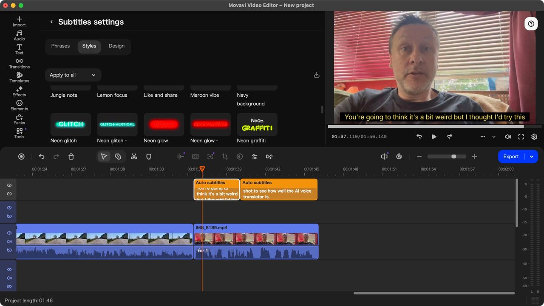
Task: Open the transition wizard icon
Action: pos(269,157)
